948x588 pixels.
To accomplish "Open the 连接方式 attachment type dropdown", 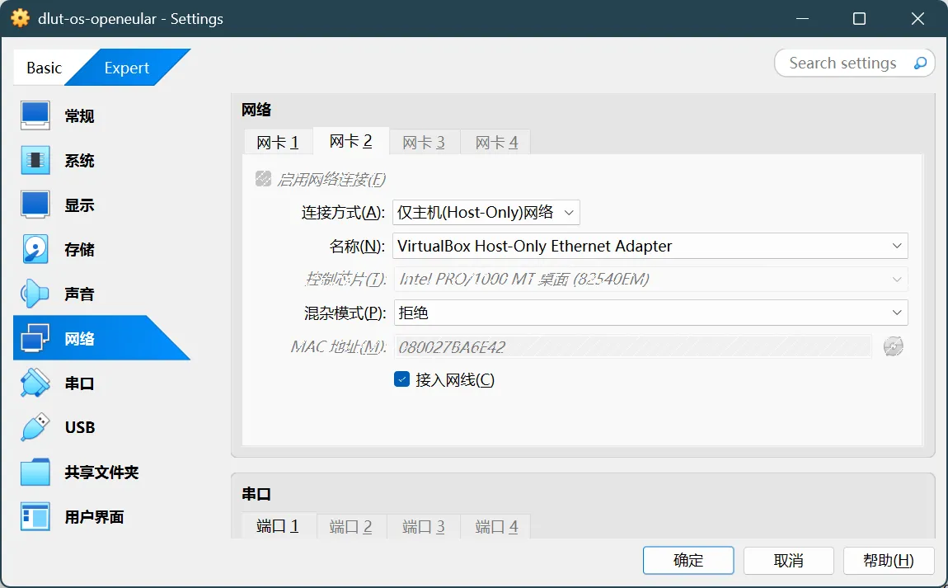I will (x=486, y=213).
